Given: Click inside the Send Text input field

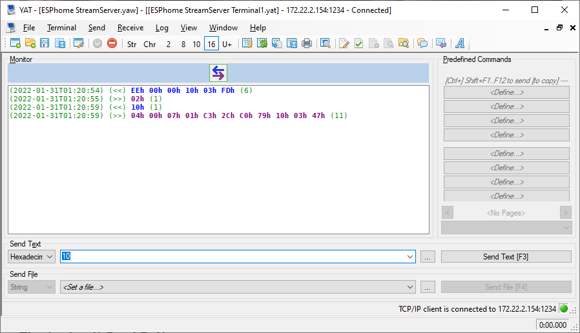Looking at the screenshot, I should [x=233, y=257].
